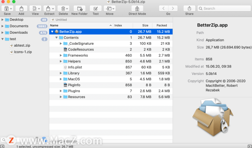Click the PkgInfo file icon
Viewport: 252px width, 148px height.
[x=65, y=85]
